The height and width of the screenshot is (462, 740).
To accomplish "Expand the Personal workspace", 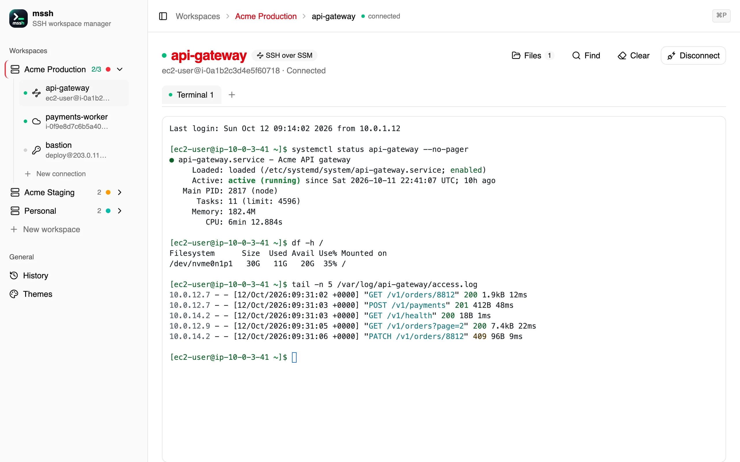I will (x=120, y=211).
